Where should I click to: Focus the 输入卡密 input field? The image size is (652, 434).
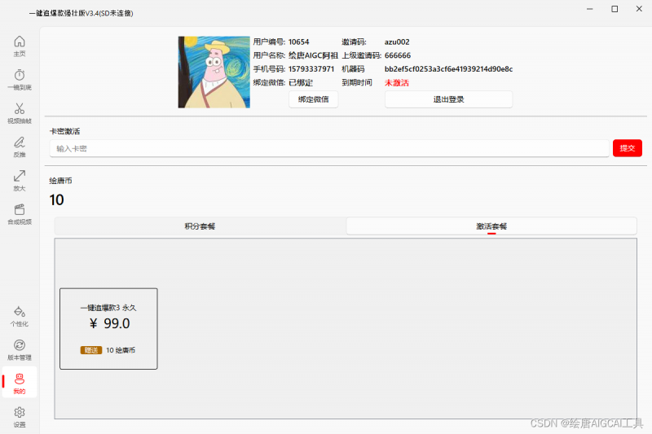click(x=329, y=149)
